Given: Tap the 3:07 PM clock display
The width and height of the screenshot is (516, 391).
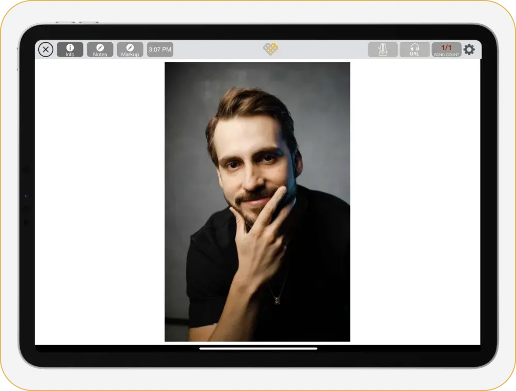Looking at the screenshot, I should pos(160,49).
